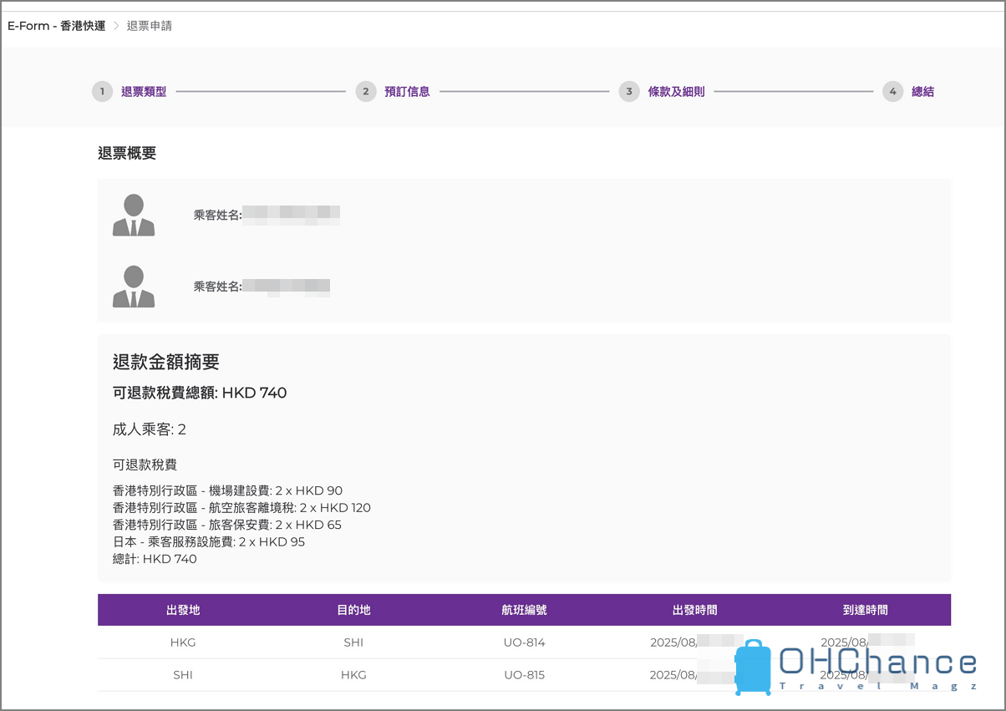Image resolution: width=1006 pixels, height=711 pixels.
Task: Click the second passenger avatar icon
Action: click(x=134, y=287)
